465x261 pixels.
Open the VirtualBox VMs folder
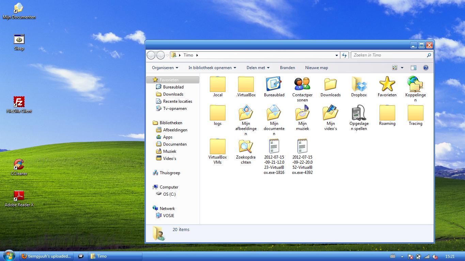pyautogui.click(x=218, y=151)
